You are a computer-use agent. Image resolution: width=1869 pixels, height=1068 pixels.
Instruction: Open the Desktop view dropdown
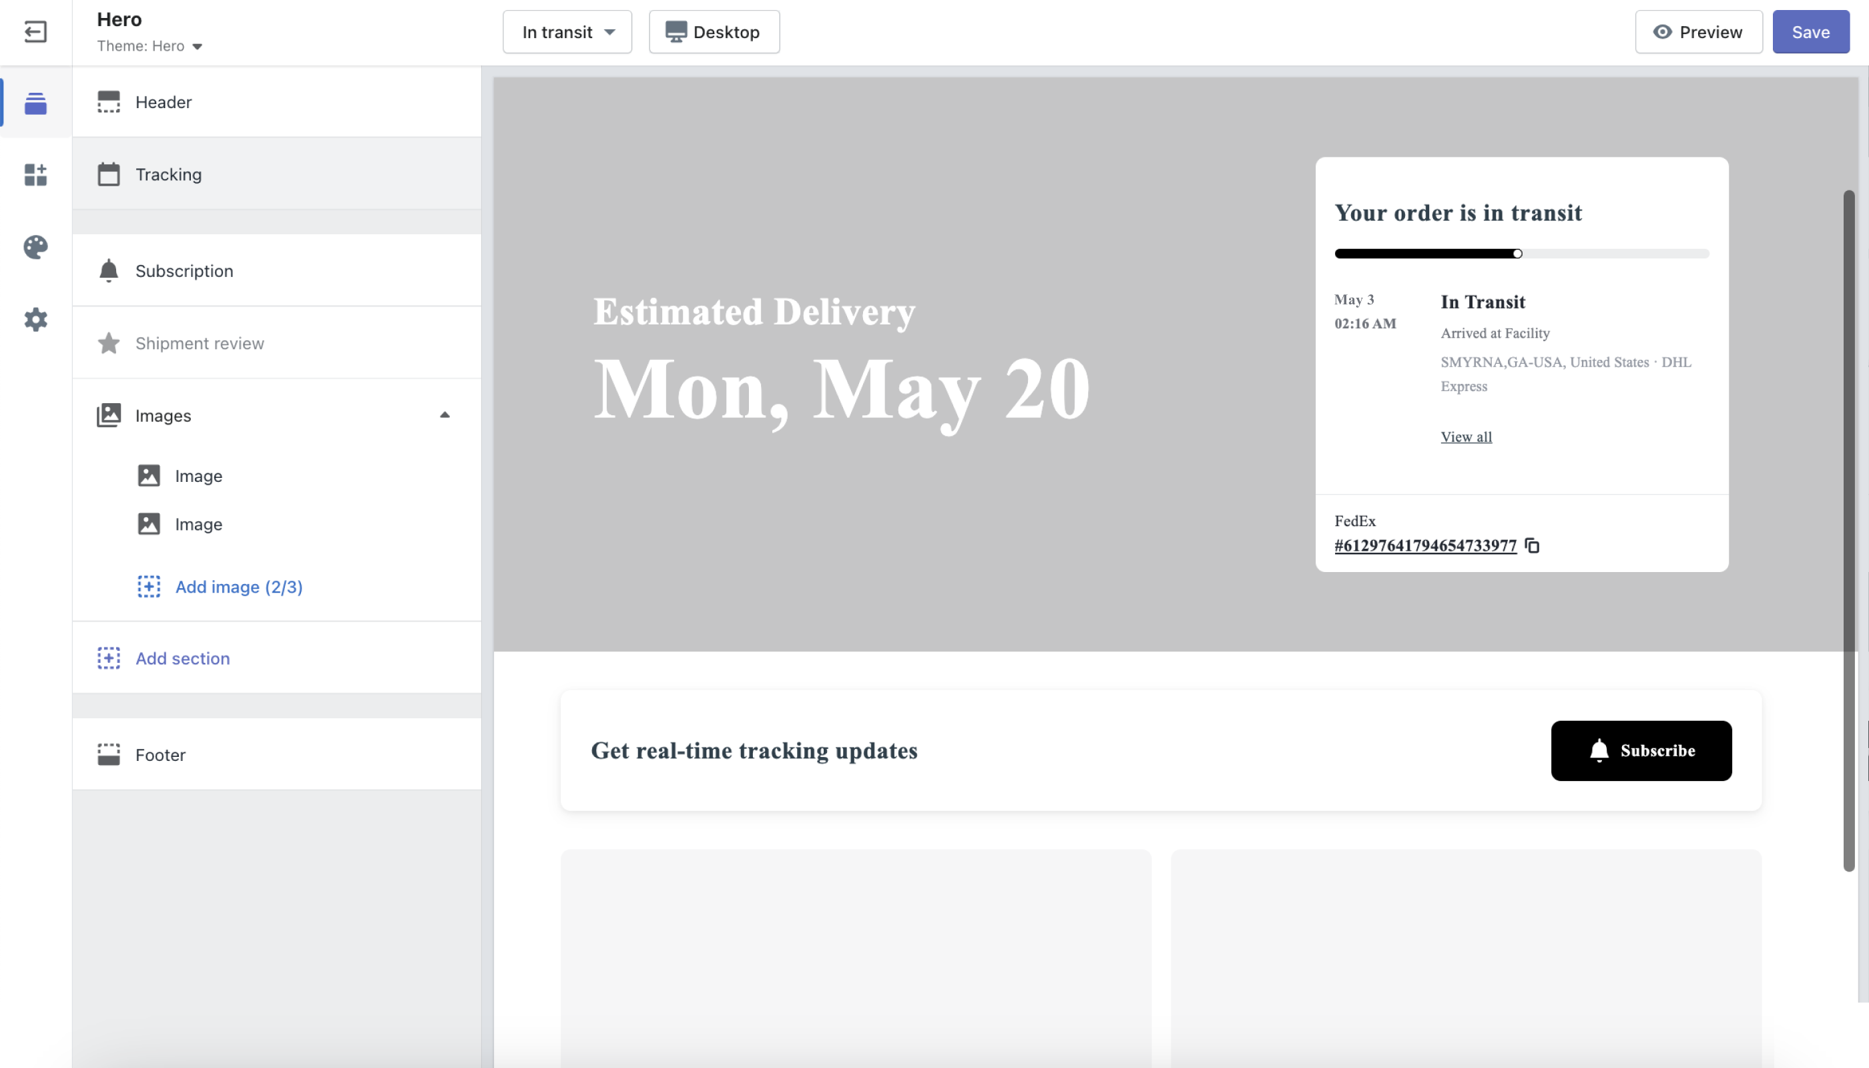714,32
